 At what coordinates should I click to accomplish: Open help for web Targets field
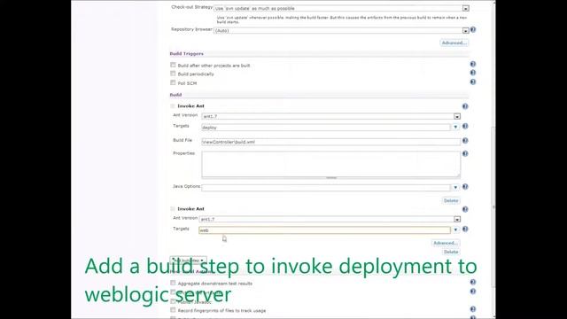[465, 229]
